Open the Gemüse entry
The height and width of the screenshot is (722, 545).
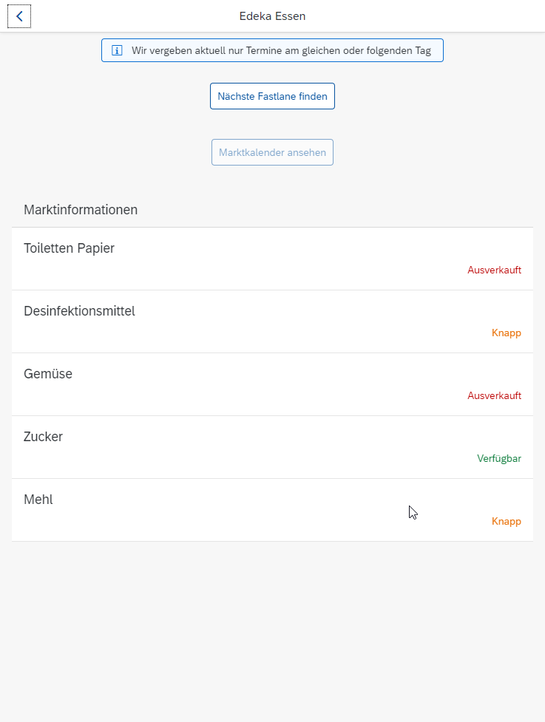[272, 384]
